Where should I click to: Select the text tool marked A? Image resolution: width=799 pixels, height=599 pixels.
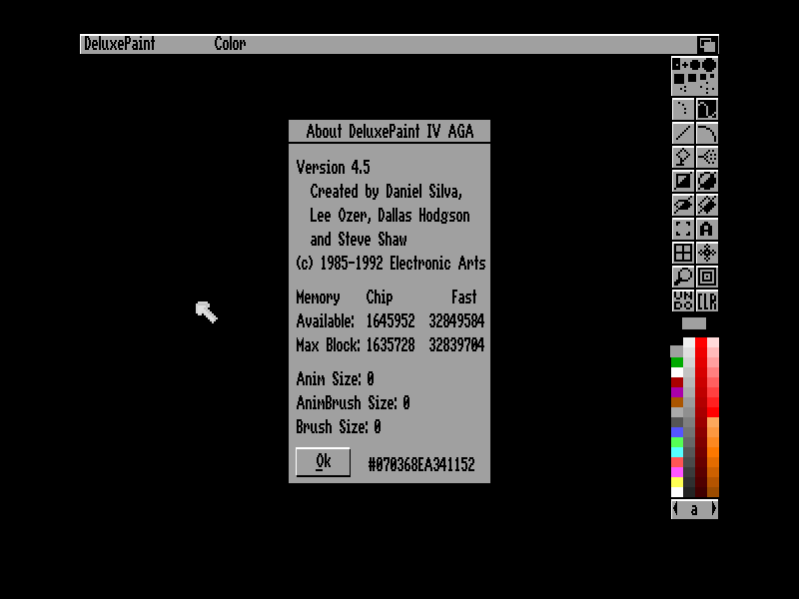tap(707, 229)
